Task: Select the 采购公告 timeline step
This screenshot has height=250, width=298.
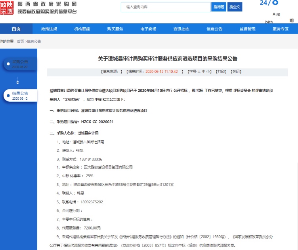Action: [20, 64]
